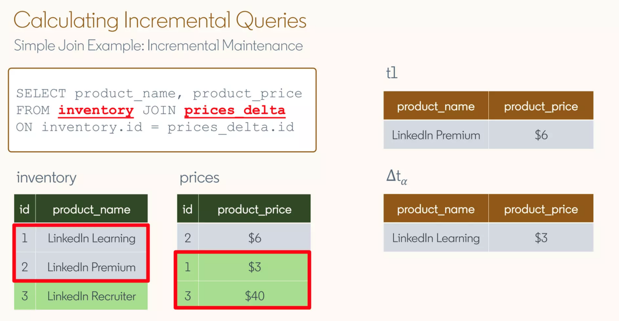Click the 'Calculating Incremental Queries' slide title
Screen dimensions: 619x321
(x=160, y=21)
